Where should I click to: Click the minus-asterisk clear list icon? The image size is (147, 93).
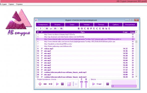51,84
